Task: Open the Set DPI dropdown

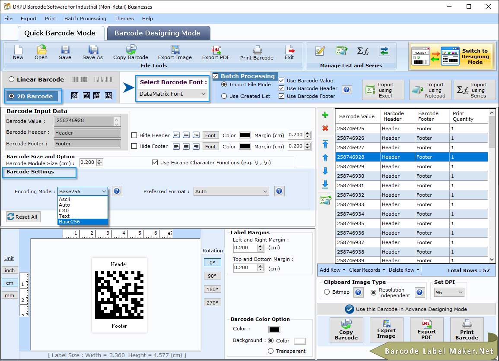Action: coord(449,292)
